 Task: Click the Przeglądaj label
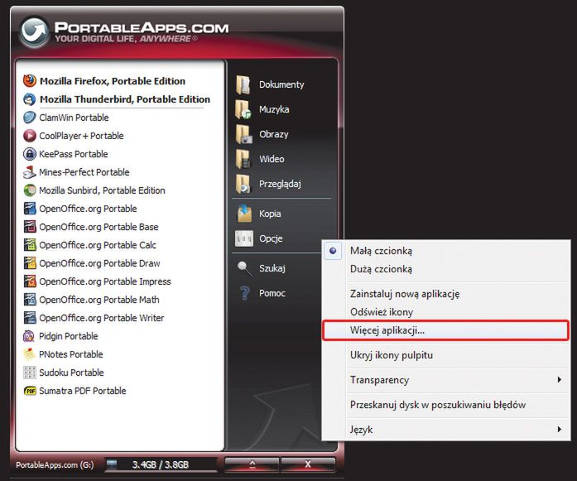coord(280,184)
